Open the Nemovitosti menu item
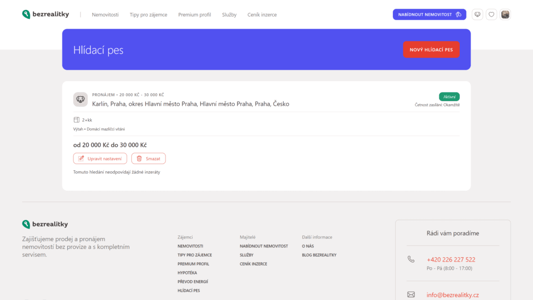 pos(105,15)
